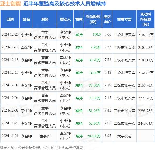The height and width of the screenshot is (150, 155).
Task: Select the date cell 2024-12-25
Action: (10, 35)
